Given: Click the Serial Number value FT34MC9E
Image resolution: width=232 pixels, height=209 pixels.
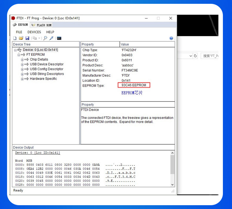Looking at the screenshot, I should pyautogui.click(x=130, y=70).
